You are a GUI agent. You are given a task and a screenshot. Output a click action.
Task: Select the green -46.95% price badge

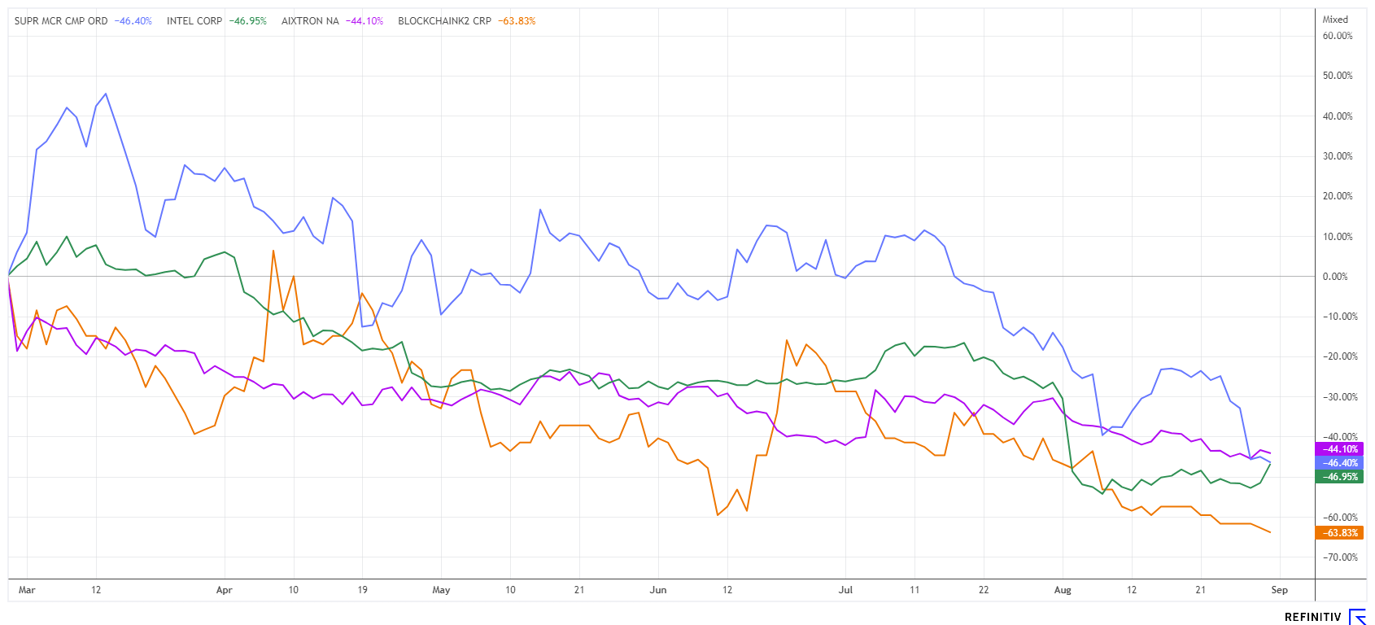(x=1340, y=477)
